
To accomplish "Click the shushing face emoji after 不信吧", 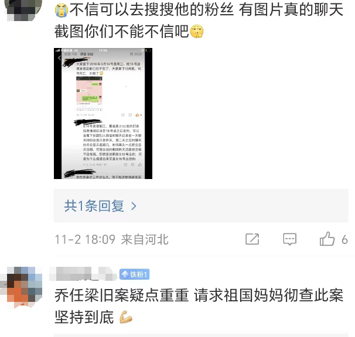I will pyautogui.click(x=196, y=31).
